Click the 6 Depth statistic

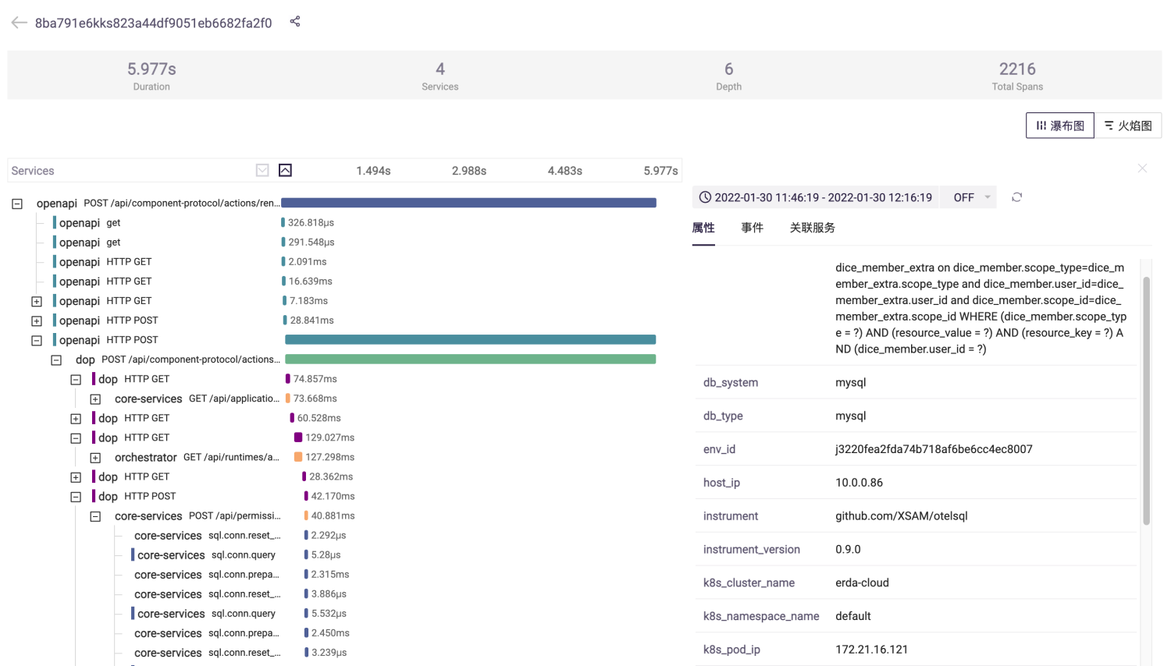(x=728, y=75)
